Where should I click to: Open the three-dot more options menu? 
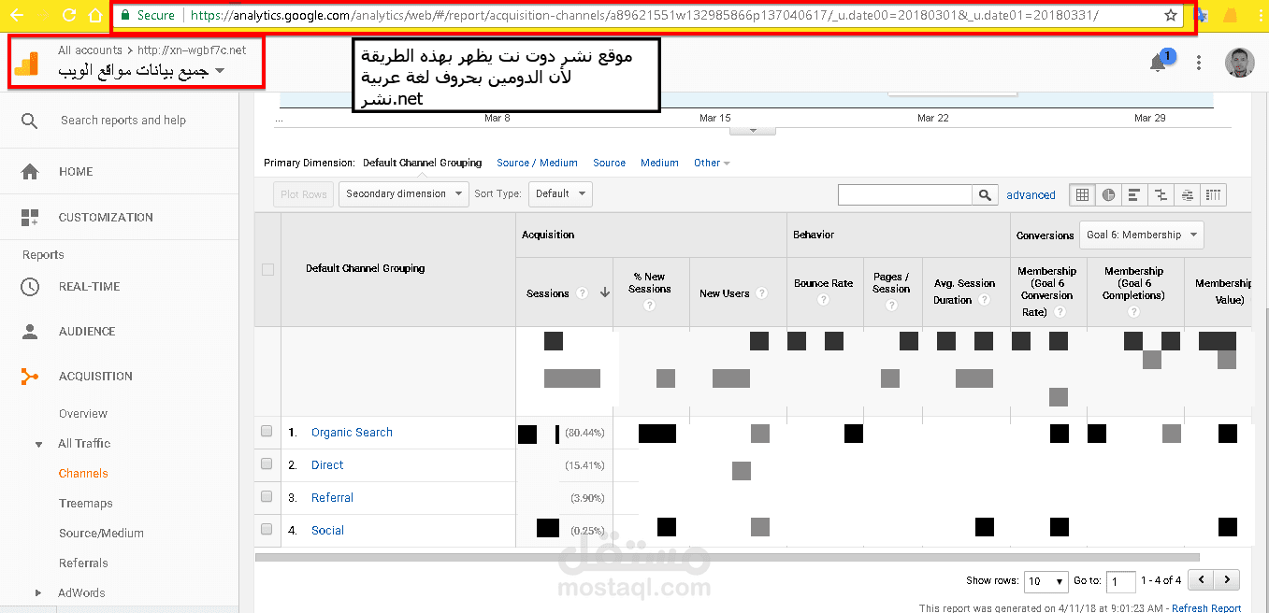[x=1199, y=63]
